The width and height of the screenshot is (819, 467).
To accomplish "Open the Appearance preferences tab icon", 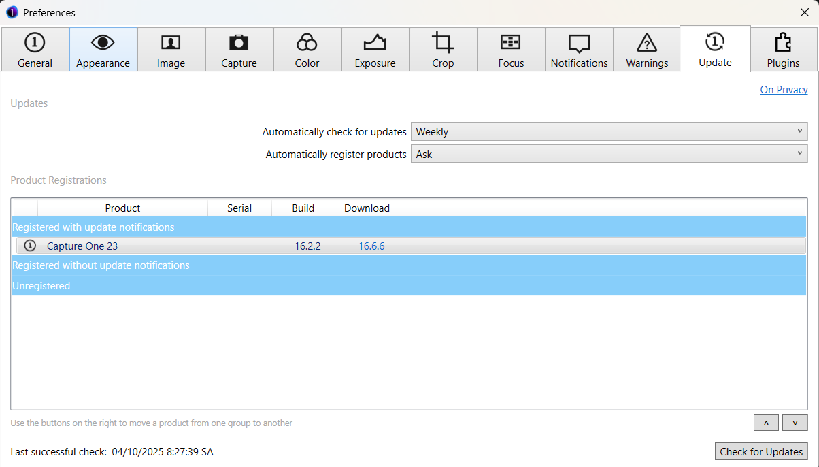I will (103, 42).
